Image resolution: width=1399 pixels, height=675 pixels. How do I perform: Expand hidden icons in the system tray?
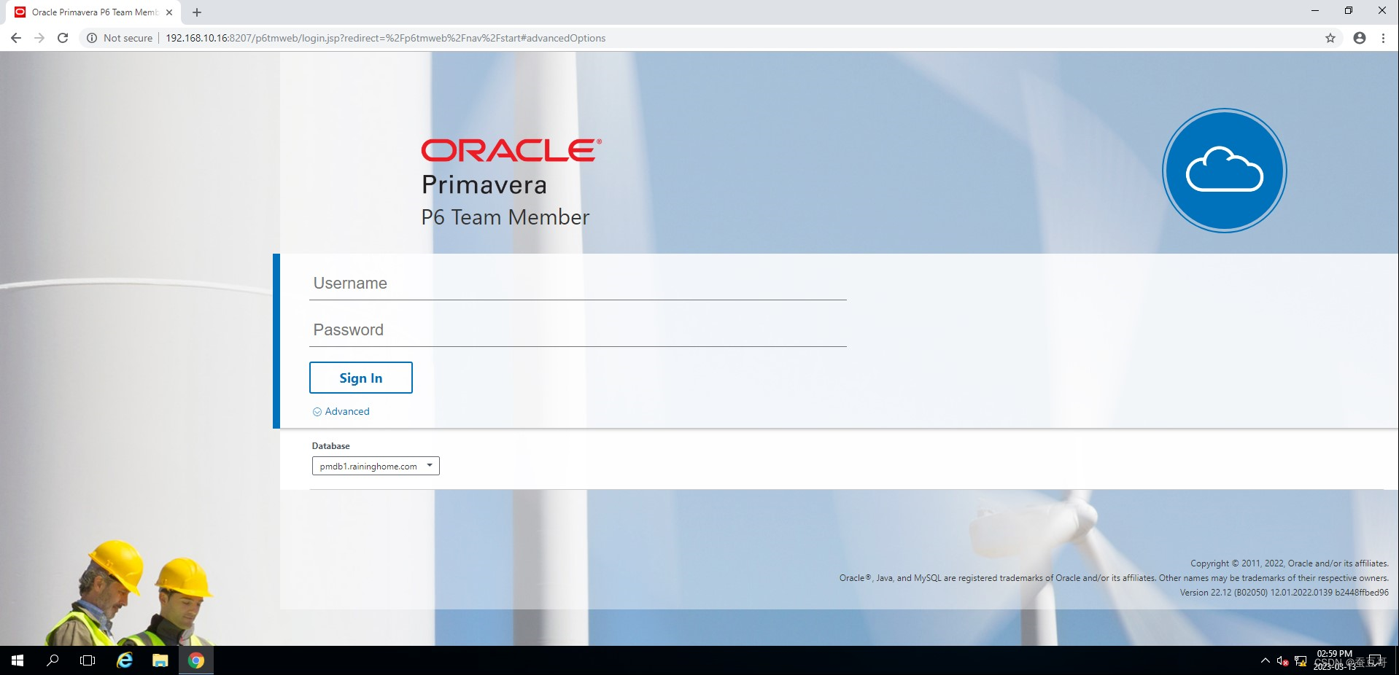coord(1265,660)
